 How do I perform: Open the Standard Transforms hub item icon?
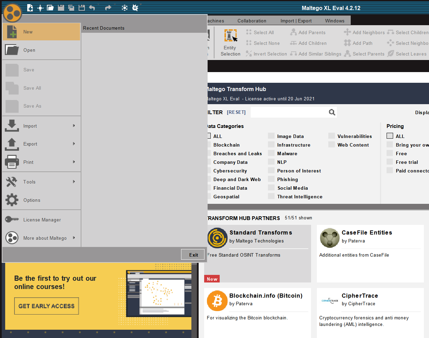coord(217,238)
